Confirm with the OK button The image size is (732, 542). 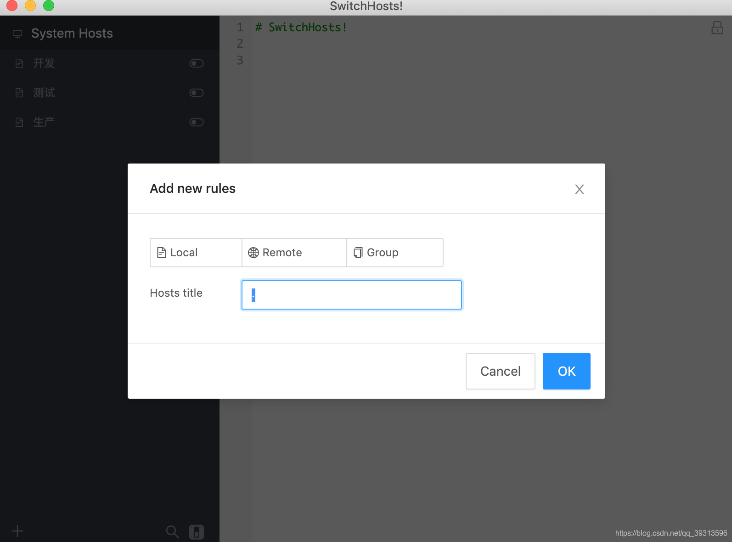click(567, 371)
